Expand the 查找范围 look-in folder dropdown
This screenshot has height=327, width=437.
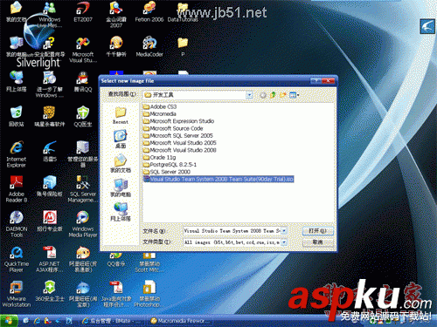pyautogui.click(x=249, y=95)
